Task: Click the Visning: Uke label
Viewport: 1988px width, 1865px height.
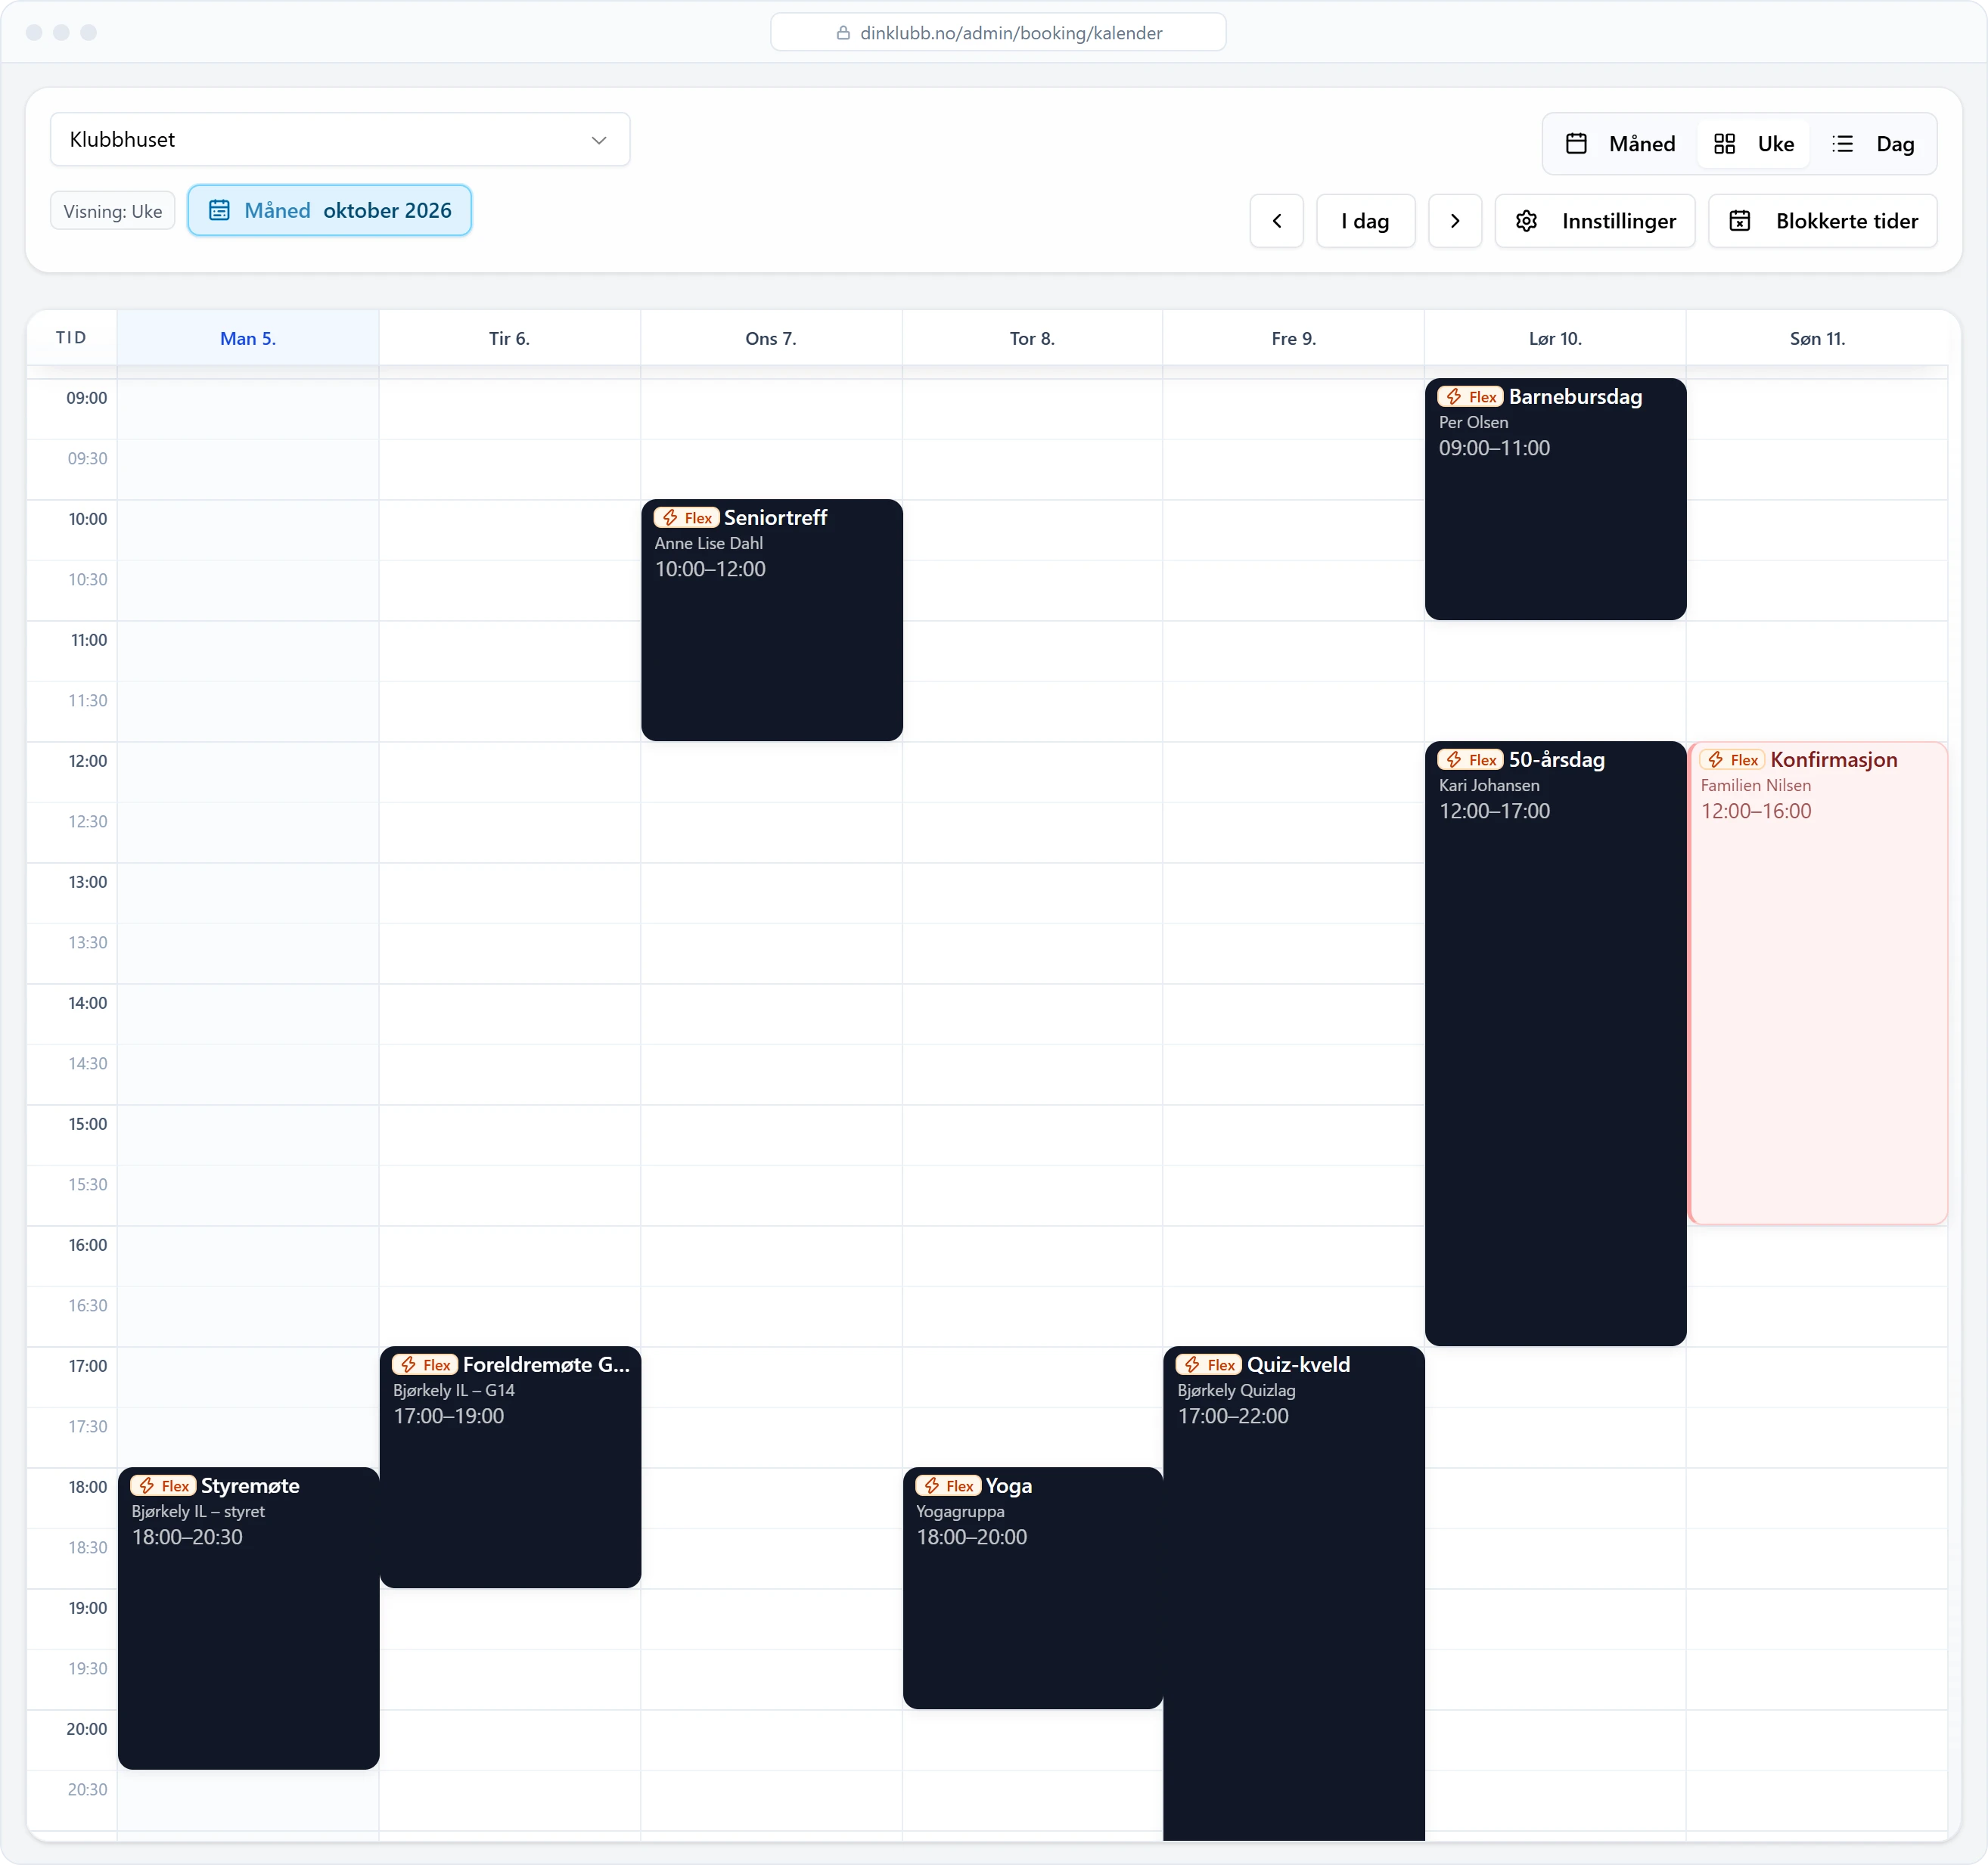Action: 113,211
